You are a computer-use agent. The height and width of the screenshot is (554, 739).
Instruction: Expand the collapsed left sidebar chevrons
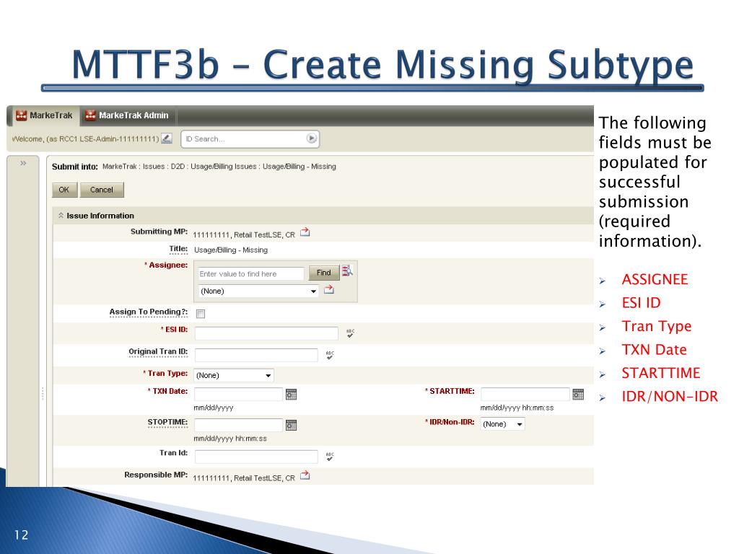[23, 164]
